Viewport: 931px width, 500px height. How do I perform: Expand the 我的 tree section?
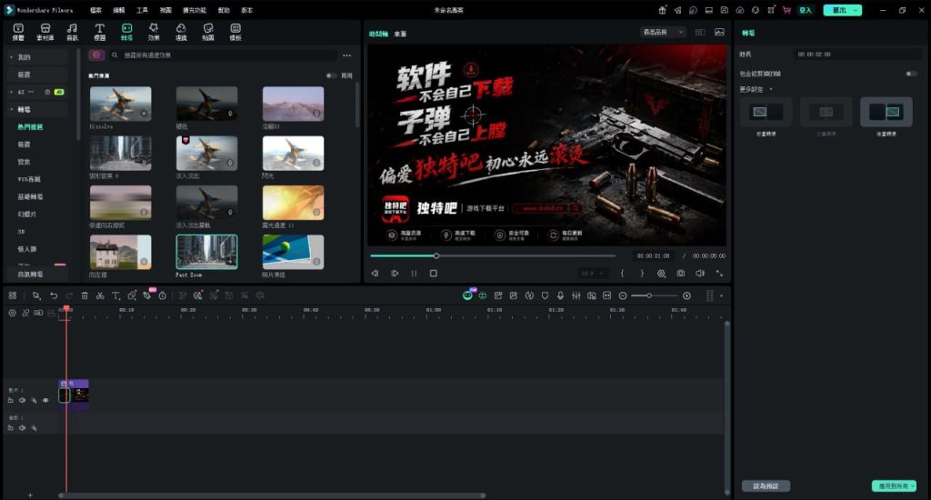pos(11,57)
